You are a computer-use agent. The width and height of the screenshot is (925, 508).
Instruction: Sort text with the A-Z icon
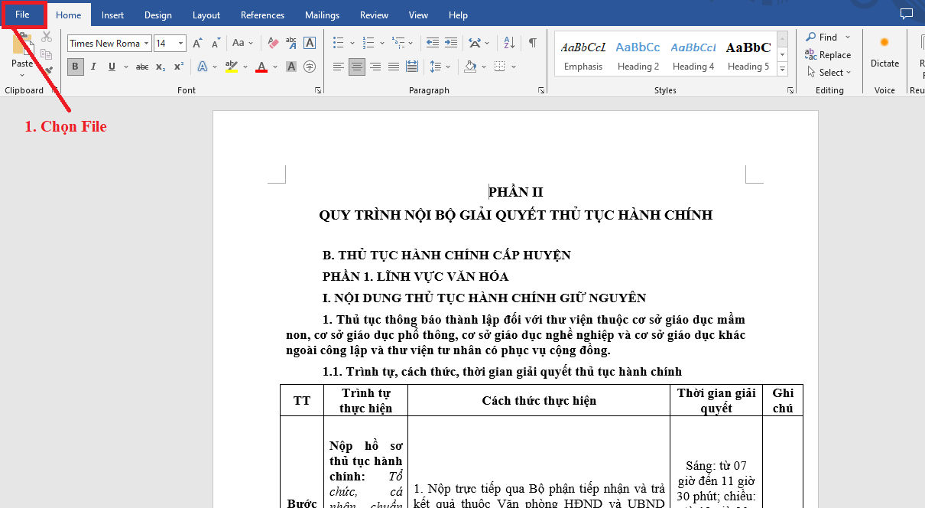511,43
